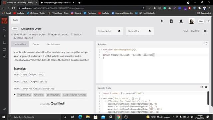
Task: Expand the Solution editor panel
Action: pyautogui.click(x=206, y=44)
